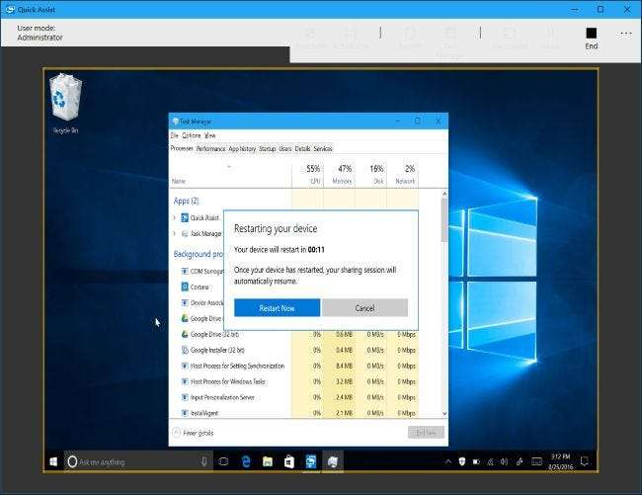This screenshot has height=495, width=642.
Task: Click the Task View taskbar icon
Action: pos(223,460)
